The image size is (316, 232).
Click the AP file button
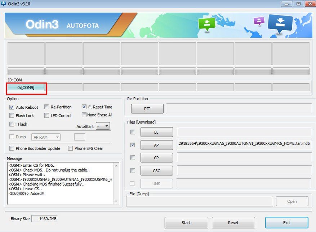[157, 145]
